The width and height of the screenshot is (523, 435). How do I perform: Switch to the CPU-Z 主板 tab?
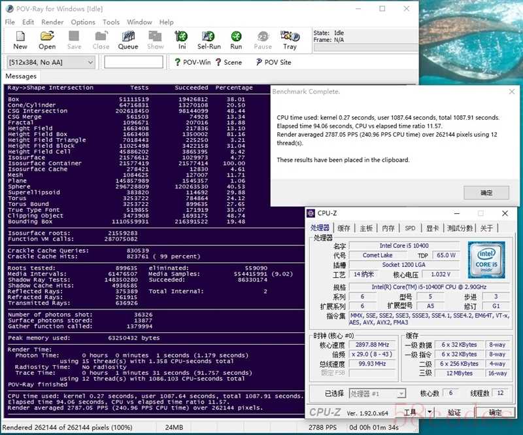[x=366, y=228]
